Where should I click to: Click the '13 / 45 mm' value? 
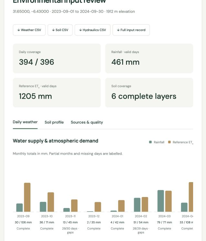[x=70, y=223]
